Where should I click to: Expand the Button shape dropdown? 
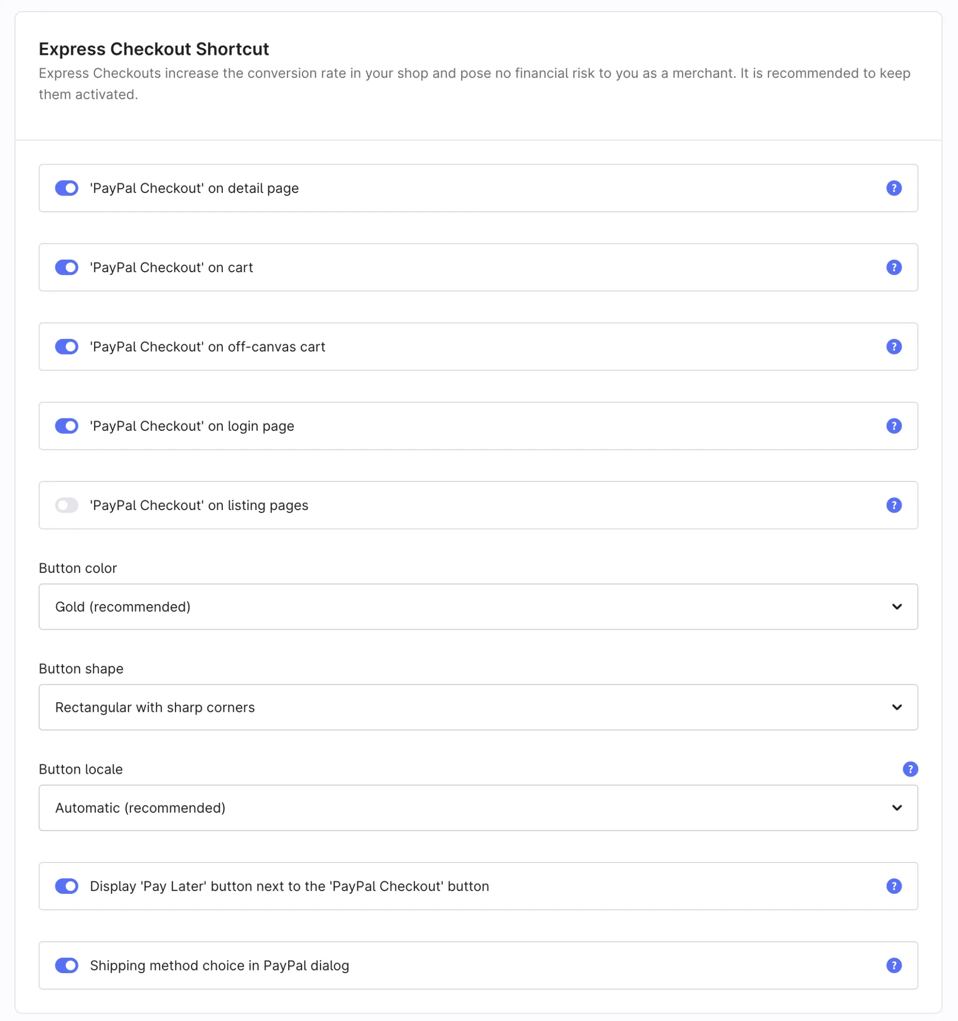tap(478, 707)
